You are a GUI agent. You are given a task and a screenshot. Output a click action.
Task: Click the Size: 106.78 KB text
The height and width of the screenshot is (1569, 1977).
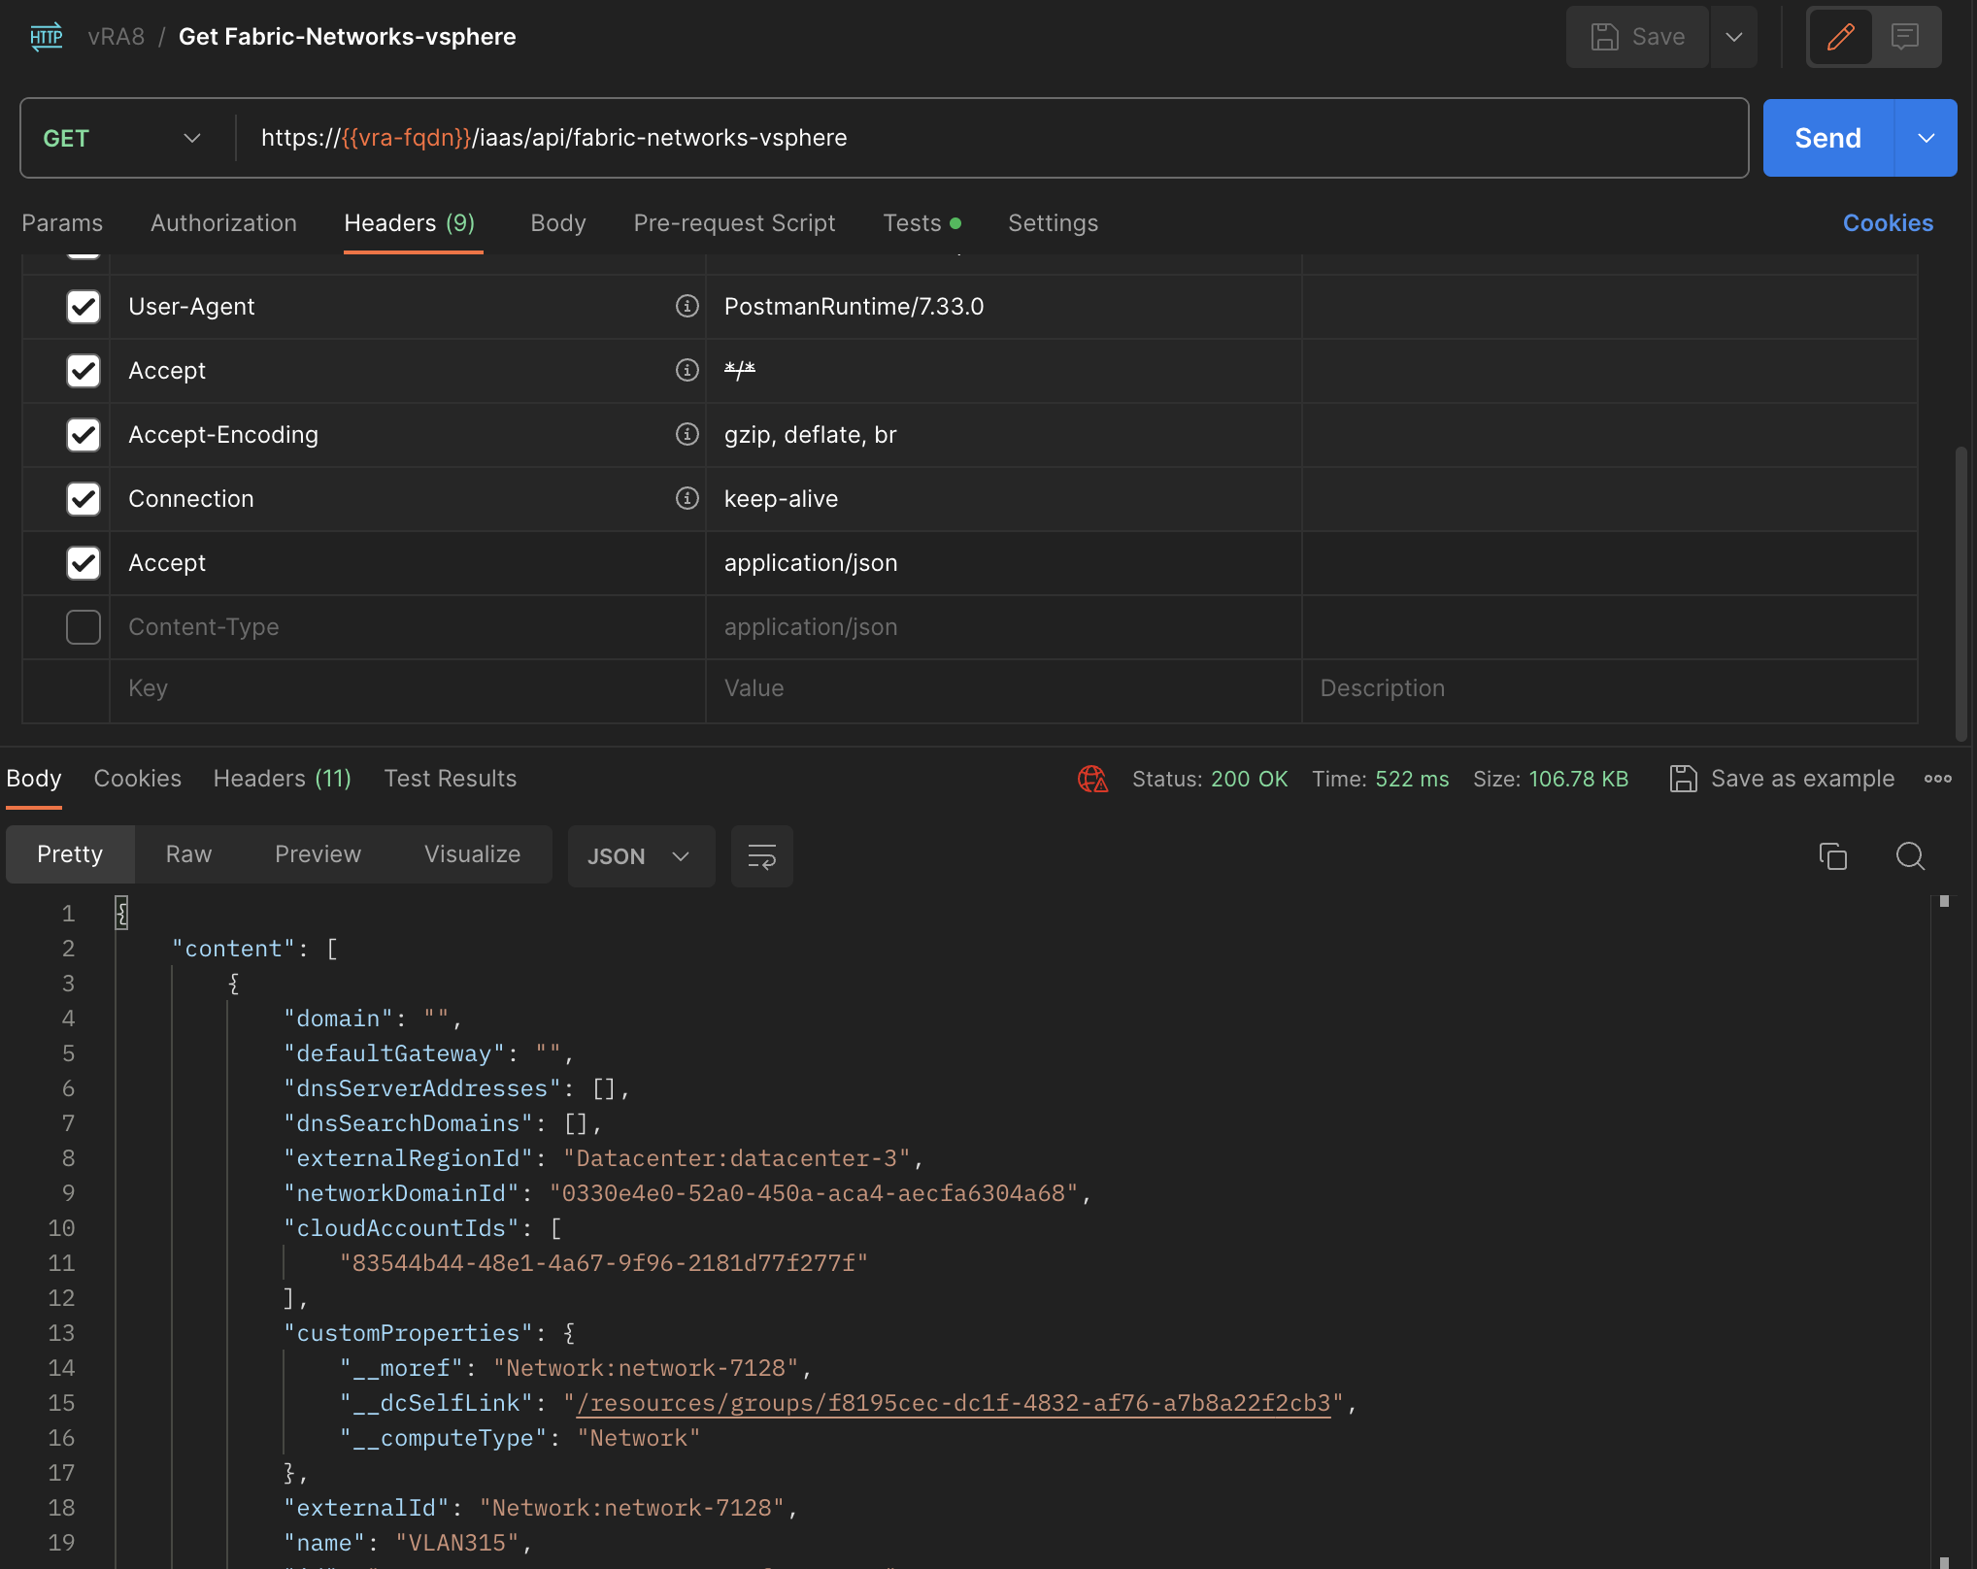pyautogui.click(x=1551, y=779)
